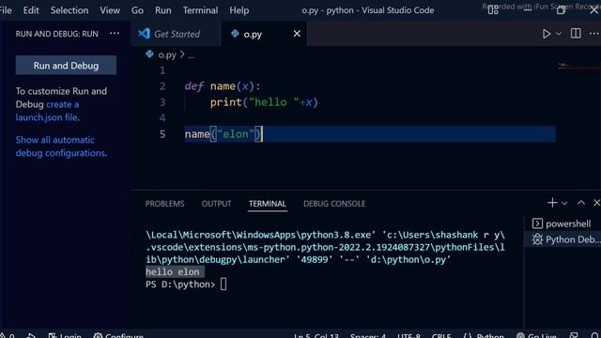Viewport: 601px width, 338px height.
Task: Click the Python language mode status item
Action: [x=490, y=335]
